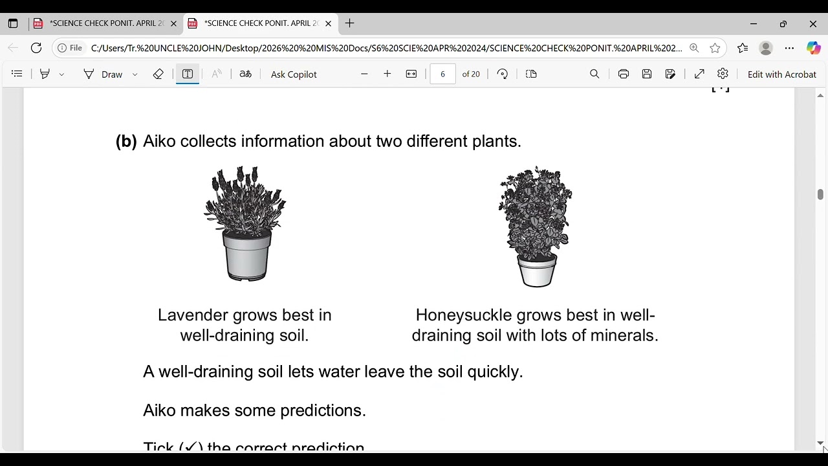Refresh the PDF page
Image resolution: width=828 pixels, height=466 pixels.
[x=36, y=48]
